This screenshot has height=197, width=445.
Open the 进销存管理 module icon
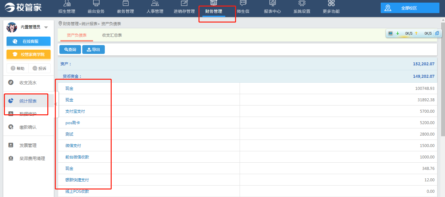coord(184,3)
